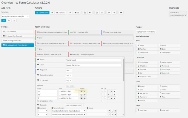Viewport: 188px width, 118px height.
Task: Click the help icon next to Calculate
Action: (x=38, y=105)
